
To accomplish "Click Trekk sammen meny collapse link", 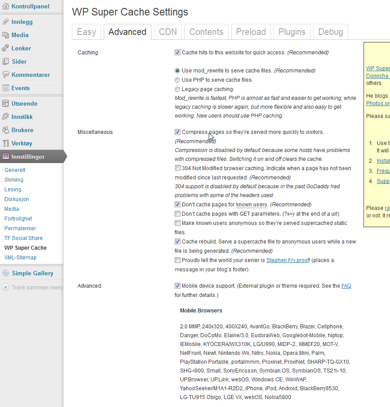I will (x=37, y=287).
